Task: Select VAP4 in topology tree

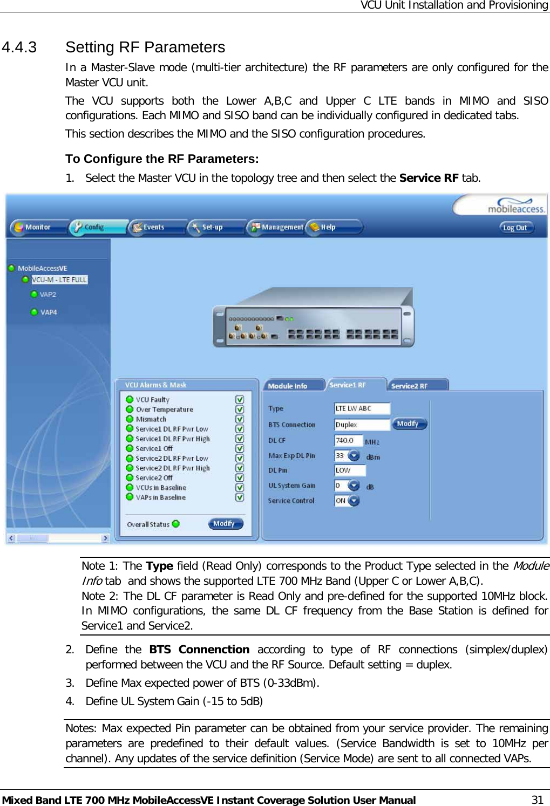Action: (48, 312)
